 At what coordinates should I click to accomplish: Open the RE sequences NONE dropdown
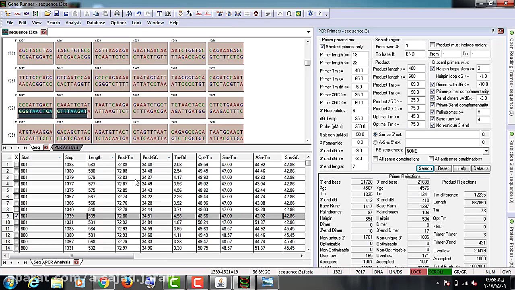486,151
